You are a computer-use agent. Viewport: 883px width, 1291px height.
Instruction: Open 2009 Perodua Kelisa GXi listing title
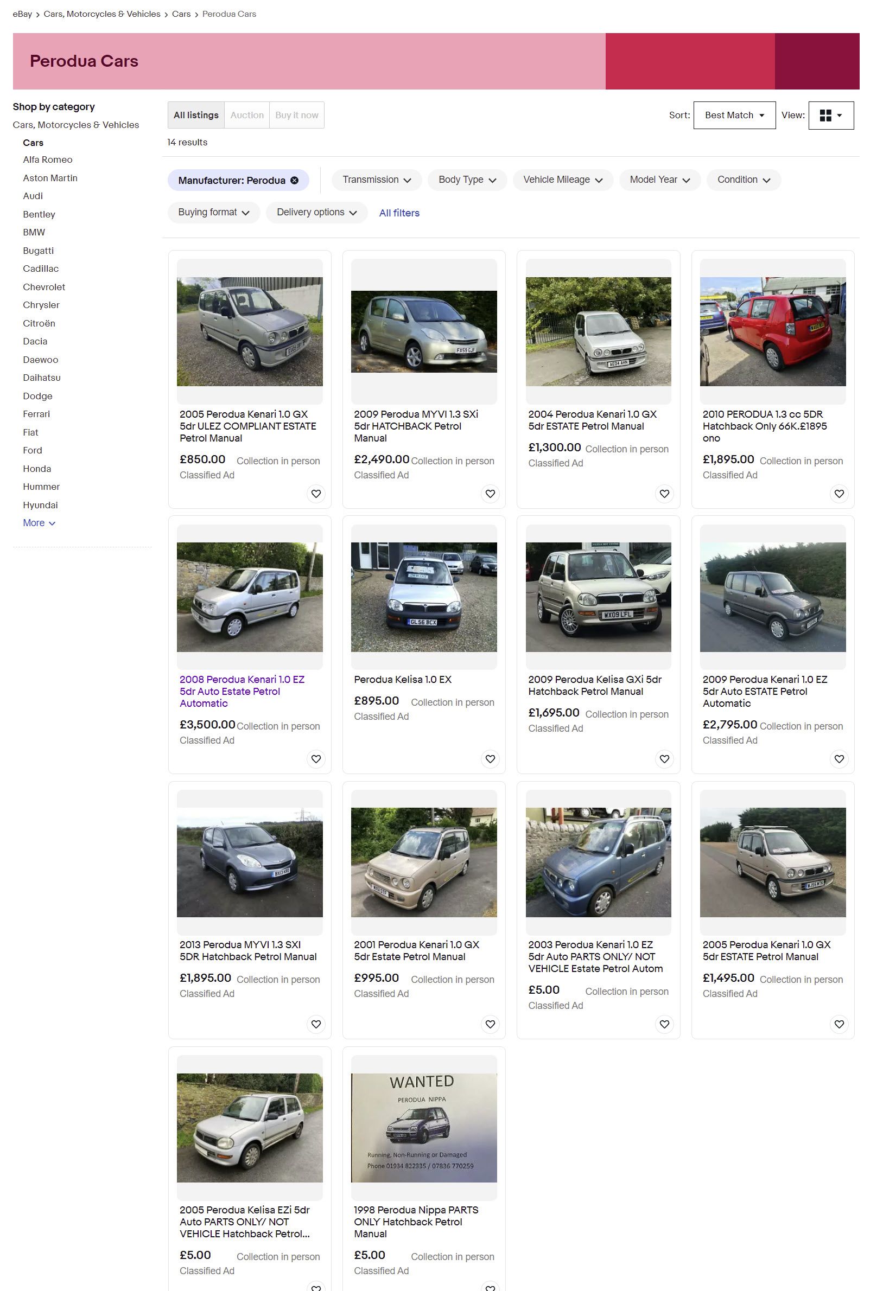595,686
